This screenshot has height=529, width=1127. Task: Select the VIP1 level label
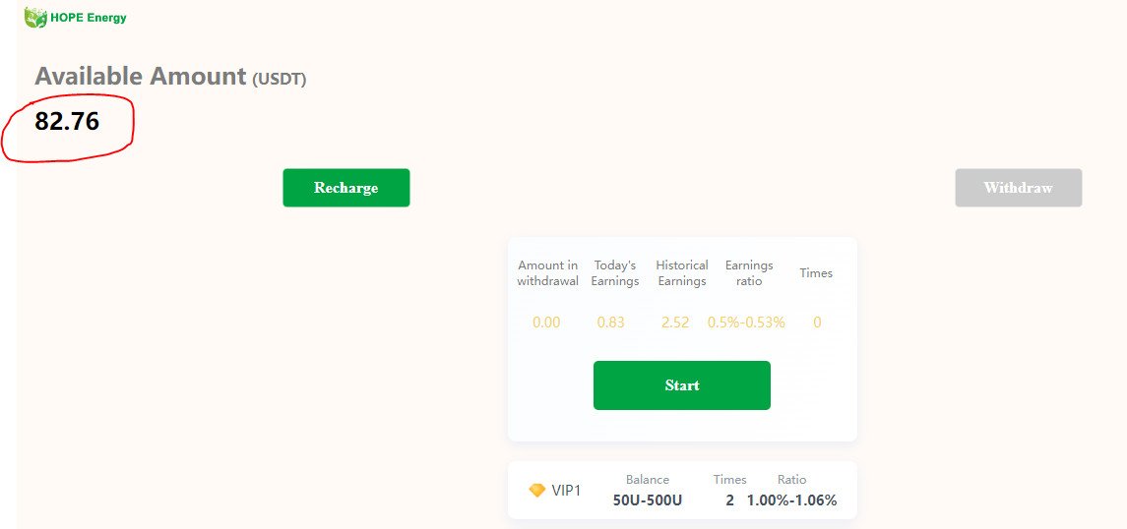tap(566, 491)
